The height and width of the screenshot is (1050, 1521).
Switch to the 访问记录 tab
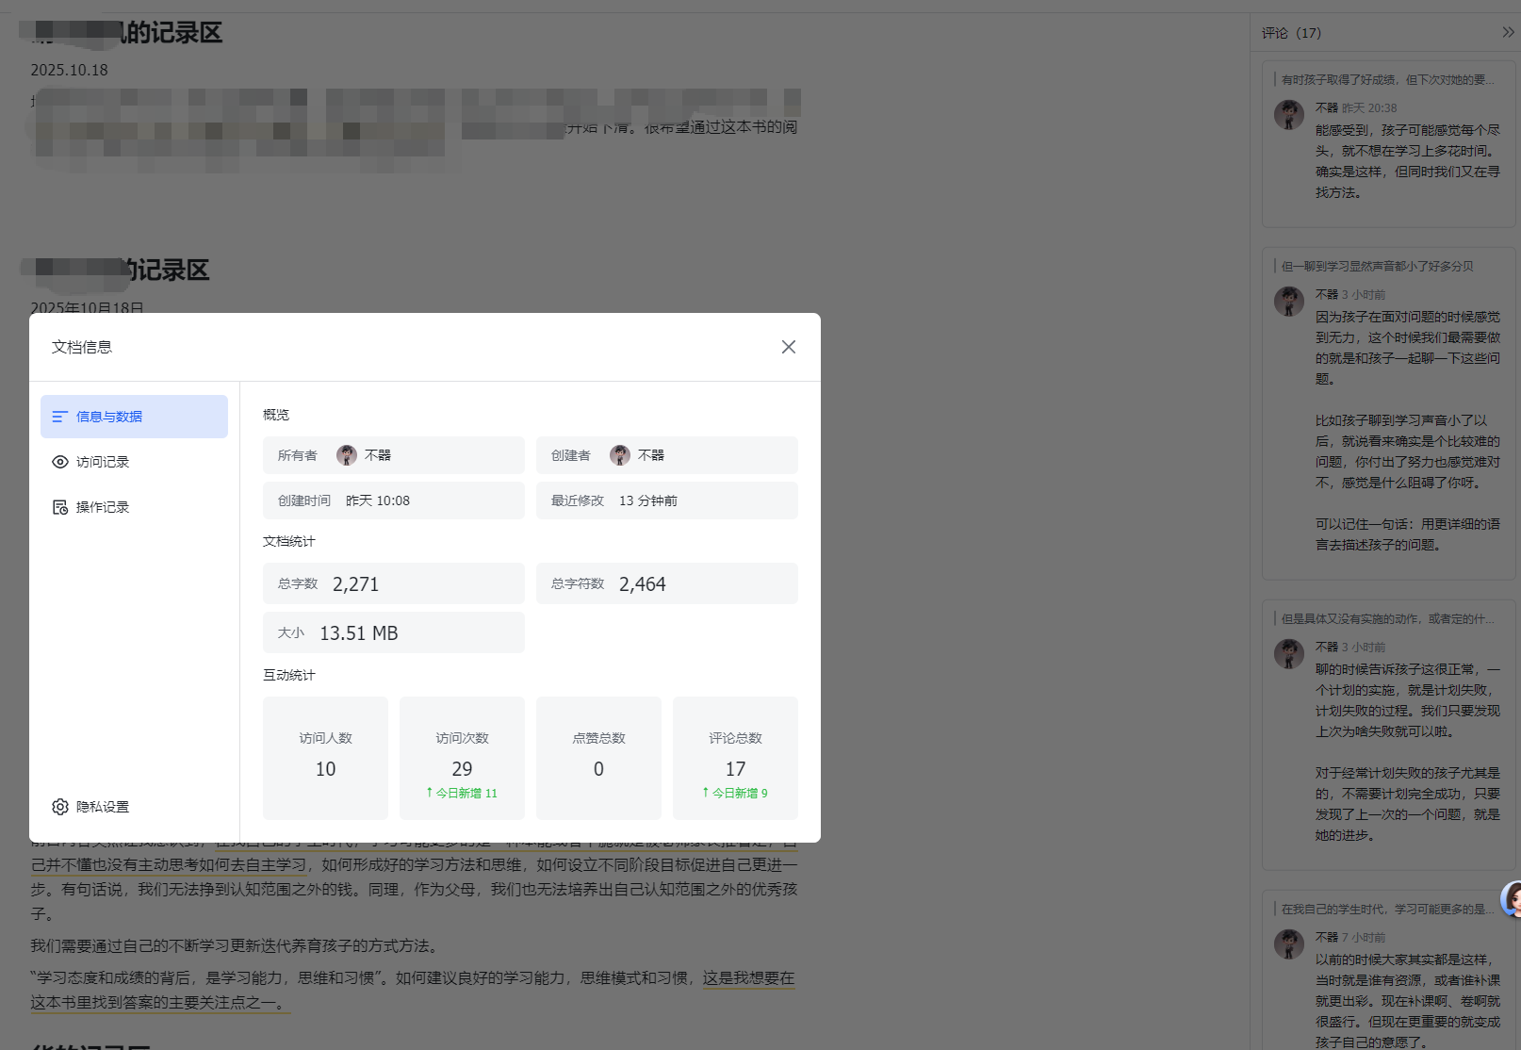[x=104, y=461]
